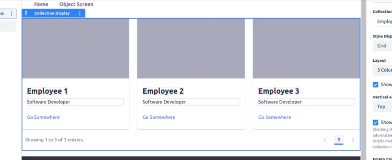Select page 1 in the pagination

(339, 140)
